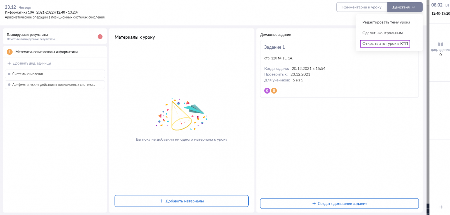Viewport: 450px width, 215px height.
Task: Select Открыть этот урок в КТП
Action: pos(385,44)
